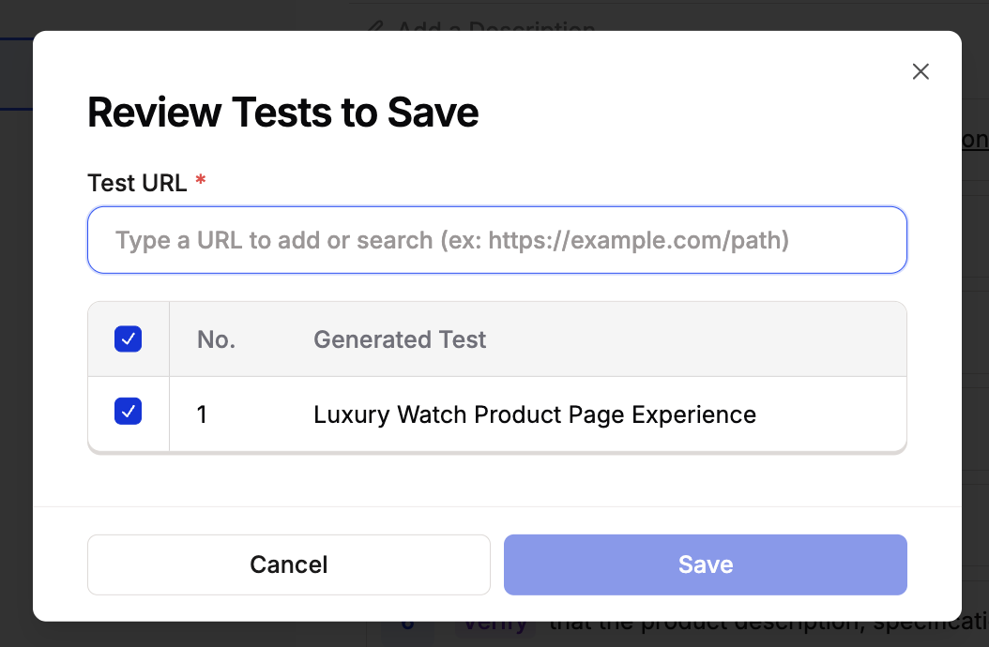Click the "Generated Test" column header
Viewport: 989px width, 647px height.
pos(400,339)
